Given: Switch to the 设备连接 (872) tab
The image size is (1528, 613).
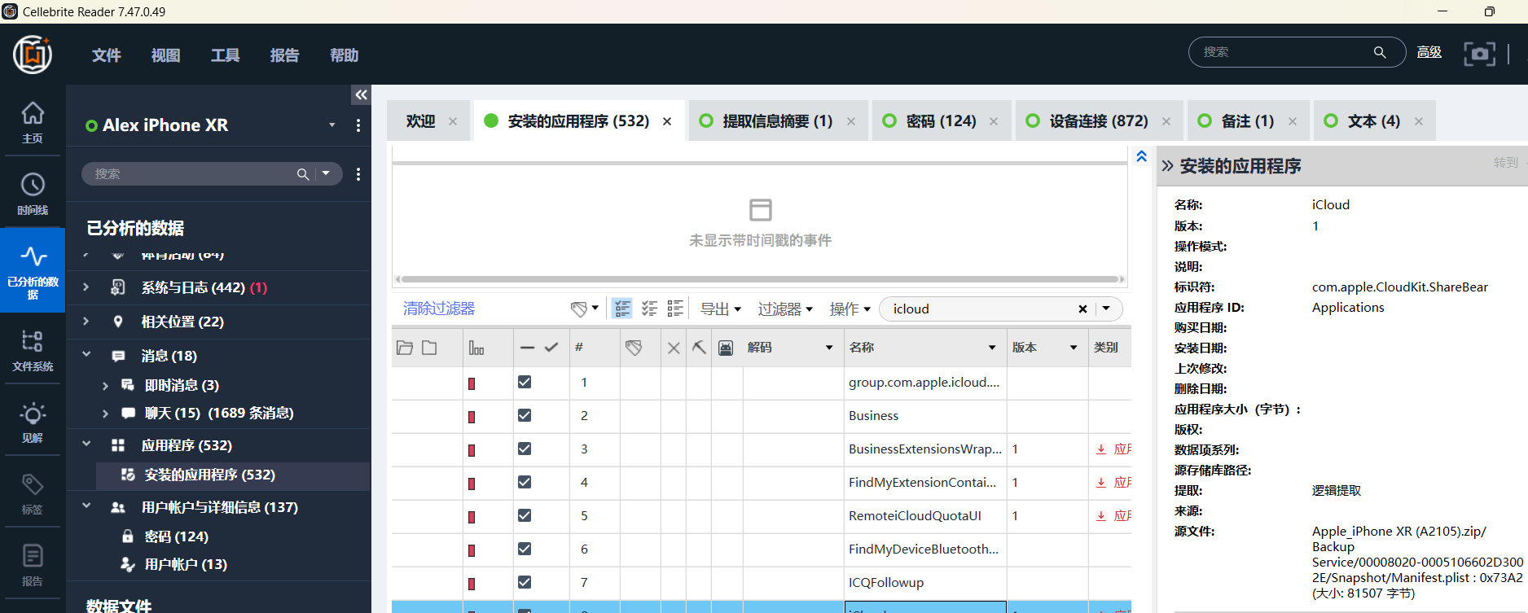Looking at the screenshot, I should (x=1099, y=121).
